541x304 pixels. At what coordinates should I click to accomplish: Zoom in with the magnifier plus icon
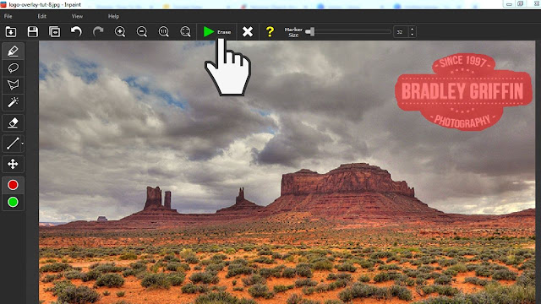pyautogui.click(x=120, y=32)
